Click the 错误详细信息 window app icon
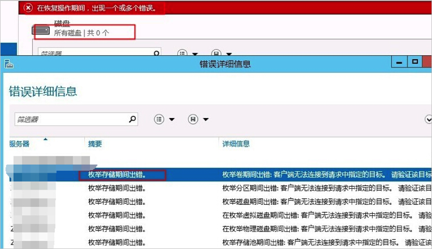 [9, 64]
